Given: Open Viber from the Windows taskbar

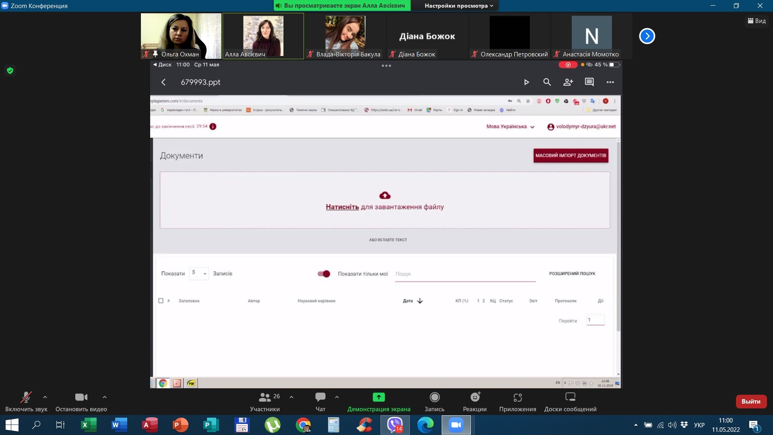Looking at the screenshot, I should (395, 425).
